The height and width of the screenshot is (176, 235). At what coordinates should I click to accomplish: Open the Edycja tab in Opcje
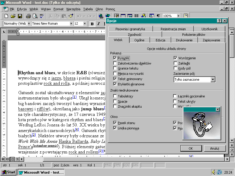(x=160, y=40)
